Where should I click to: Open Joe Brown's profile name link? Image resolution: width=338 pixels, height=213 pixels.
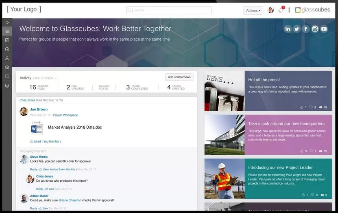[x=39, y=110]
